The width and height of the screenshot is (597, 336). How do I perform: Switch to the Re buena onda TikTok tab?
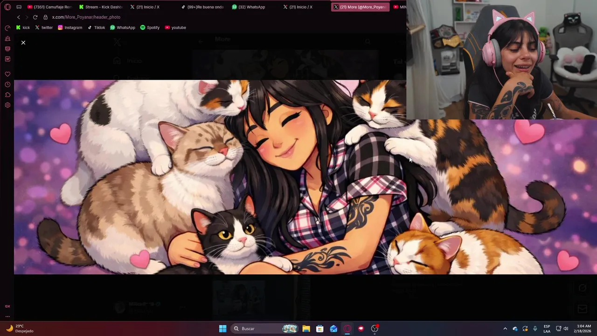click(x=203, y=7)
